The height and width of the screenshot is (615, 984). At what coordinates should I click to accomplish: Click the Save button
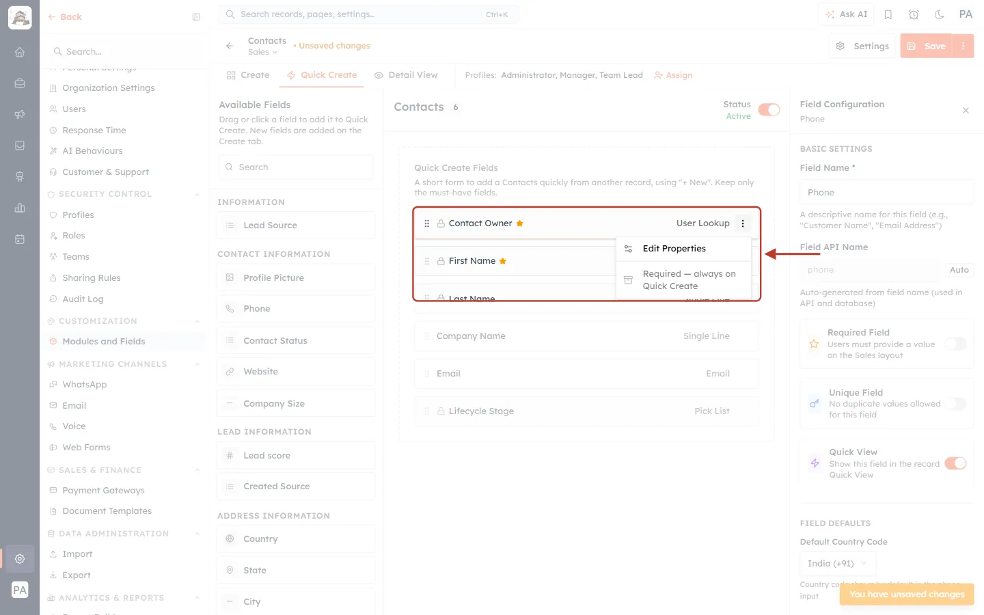[x=927, y=46]
